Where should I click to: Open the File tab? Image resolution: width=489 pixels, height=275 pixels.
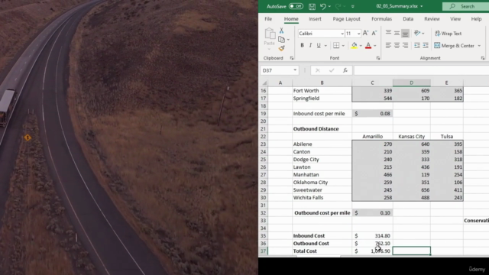click(x=268, y=18)
